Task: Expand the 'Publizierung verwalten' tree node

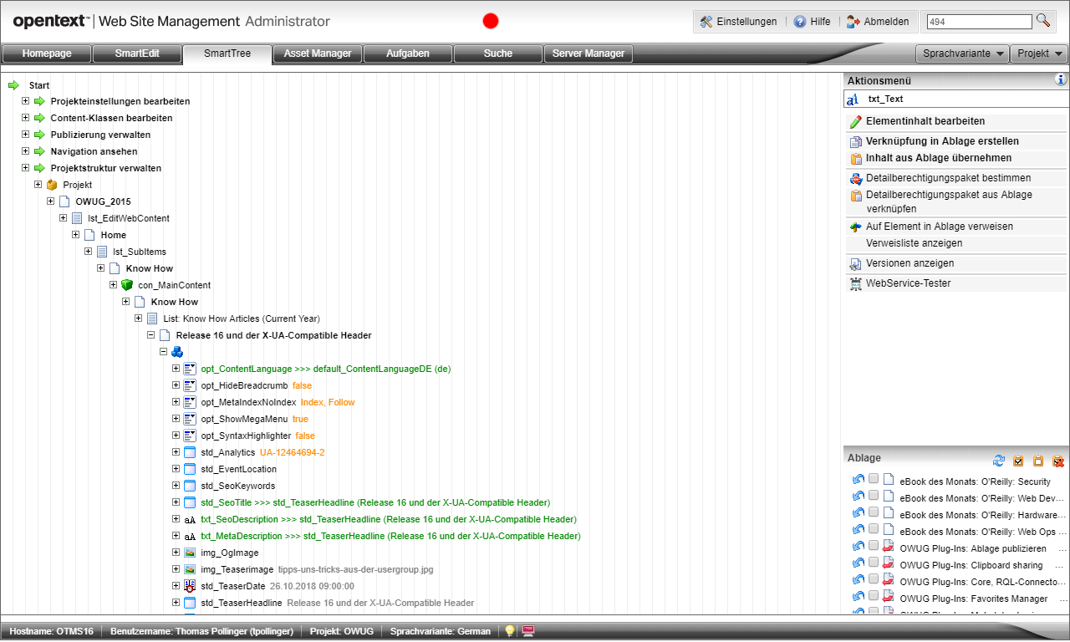Action: coord(26,135)
